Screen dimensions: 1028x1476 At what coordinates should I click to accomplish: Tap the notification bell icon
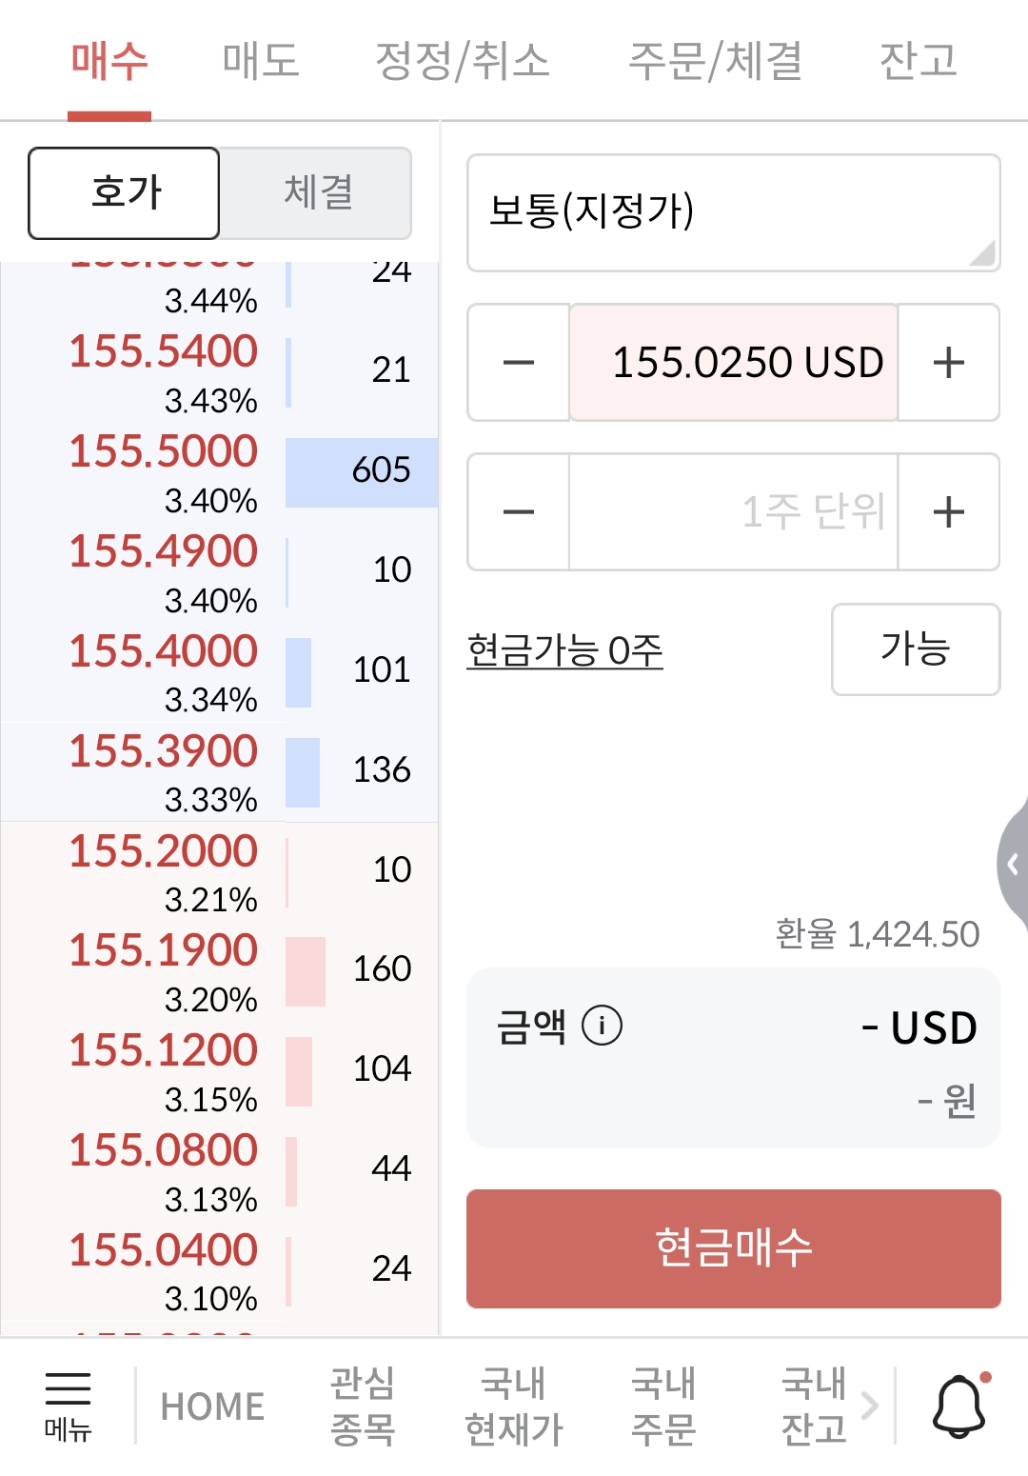[959, 1406]
